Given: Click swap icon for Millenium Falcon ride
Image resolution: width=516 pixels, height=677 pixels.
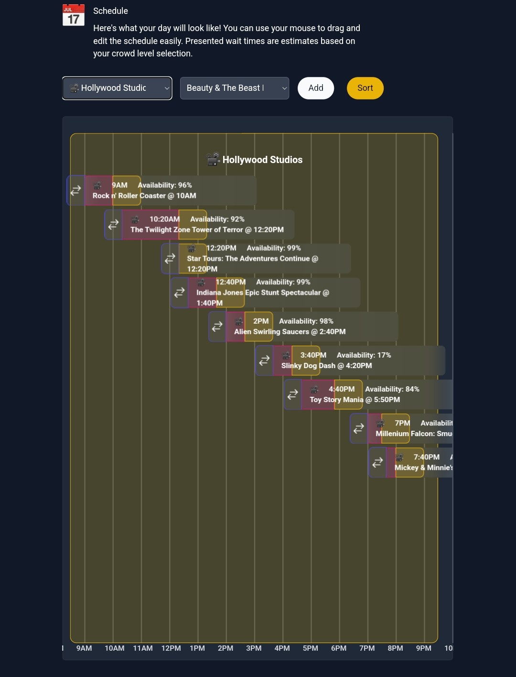Looking at the screenshot, I should click(359, 428).
